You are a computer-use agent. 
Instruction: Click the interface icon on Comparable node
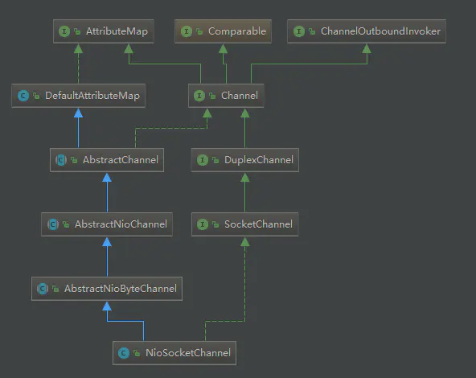(187, 31)
